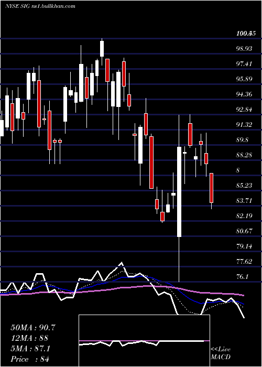The image size is (262, 367).
Task: Select the 98.93 price axis label
Action: [x=245, y=49]
